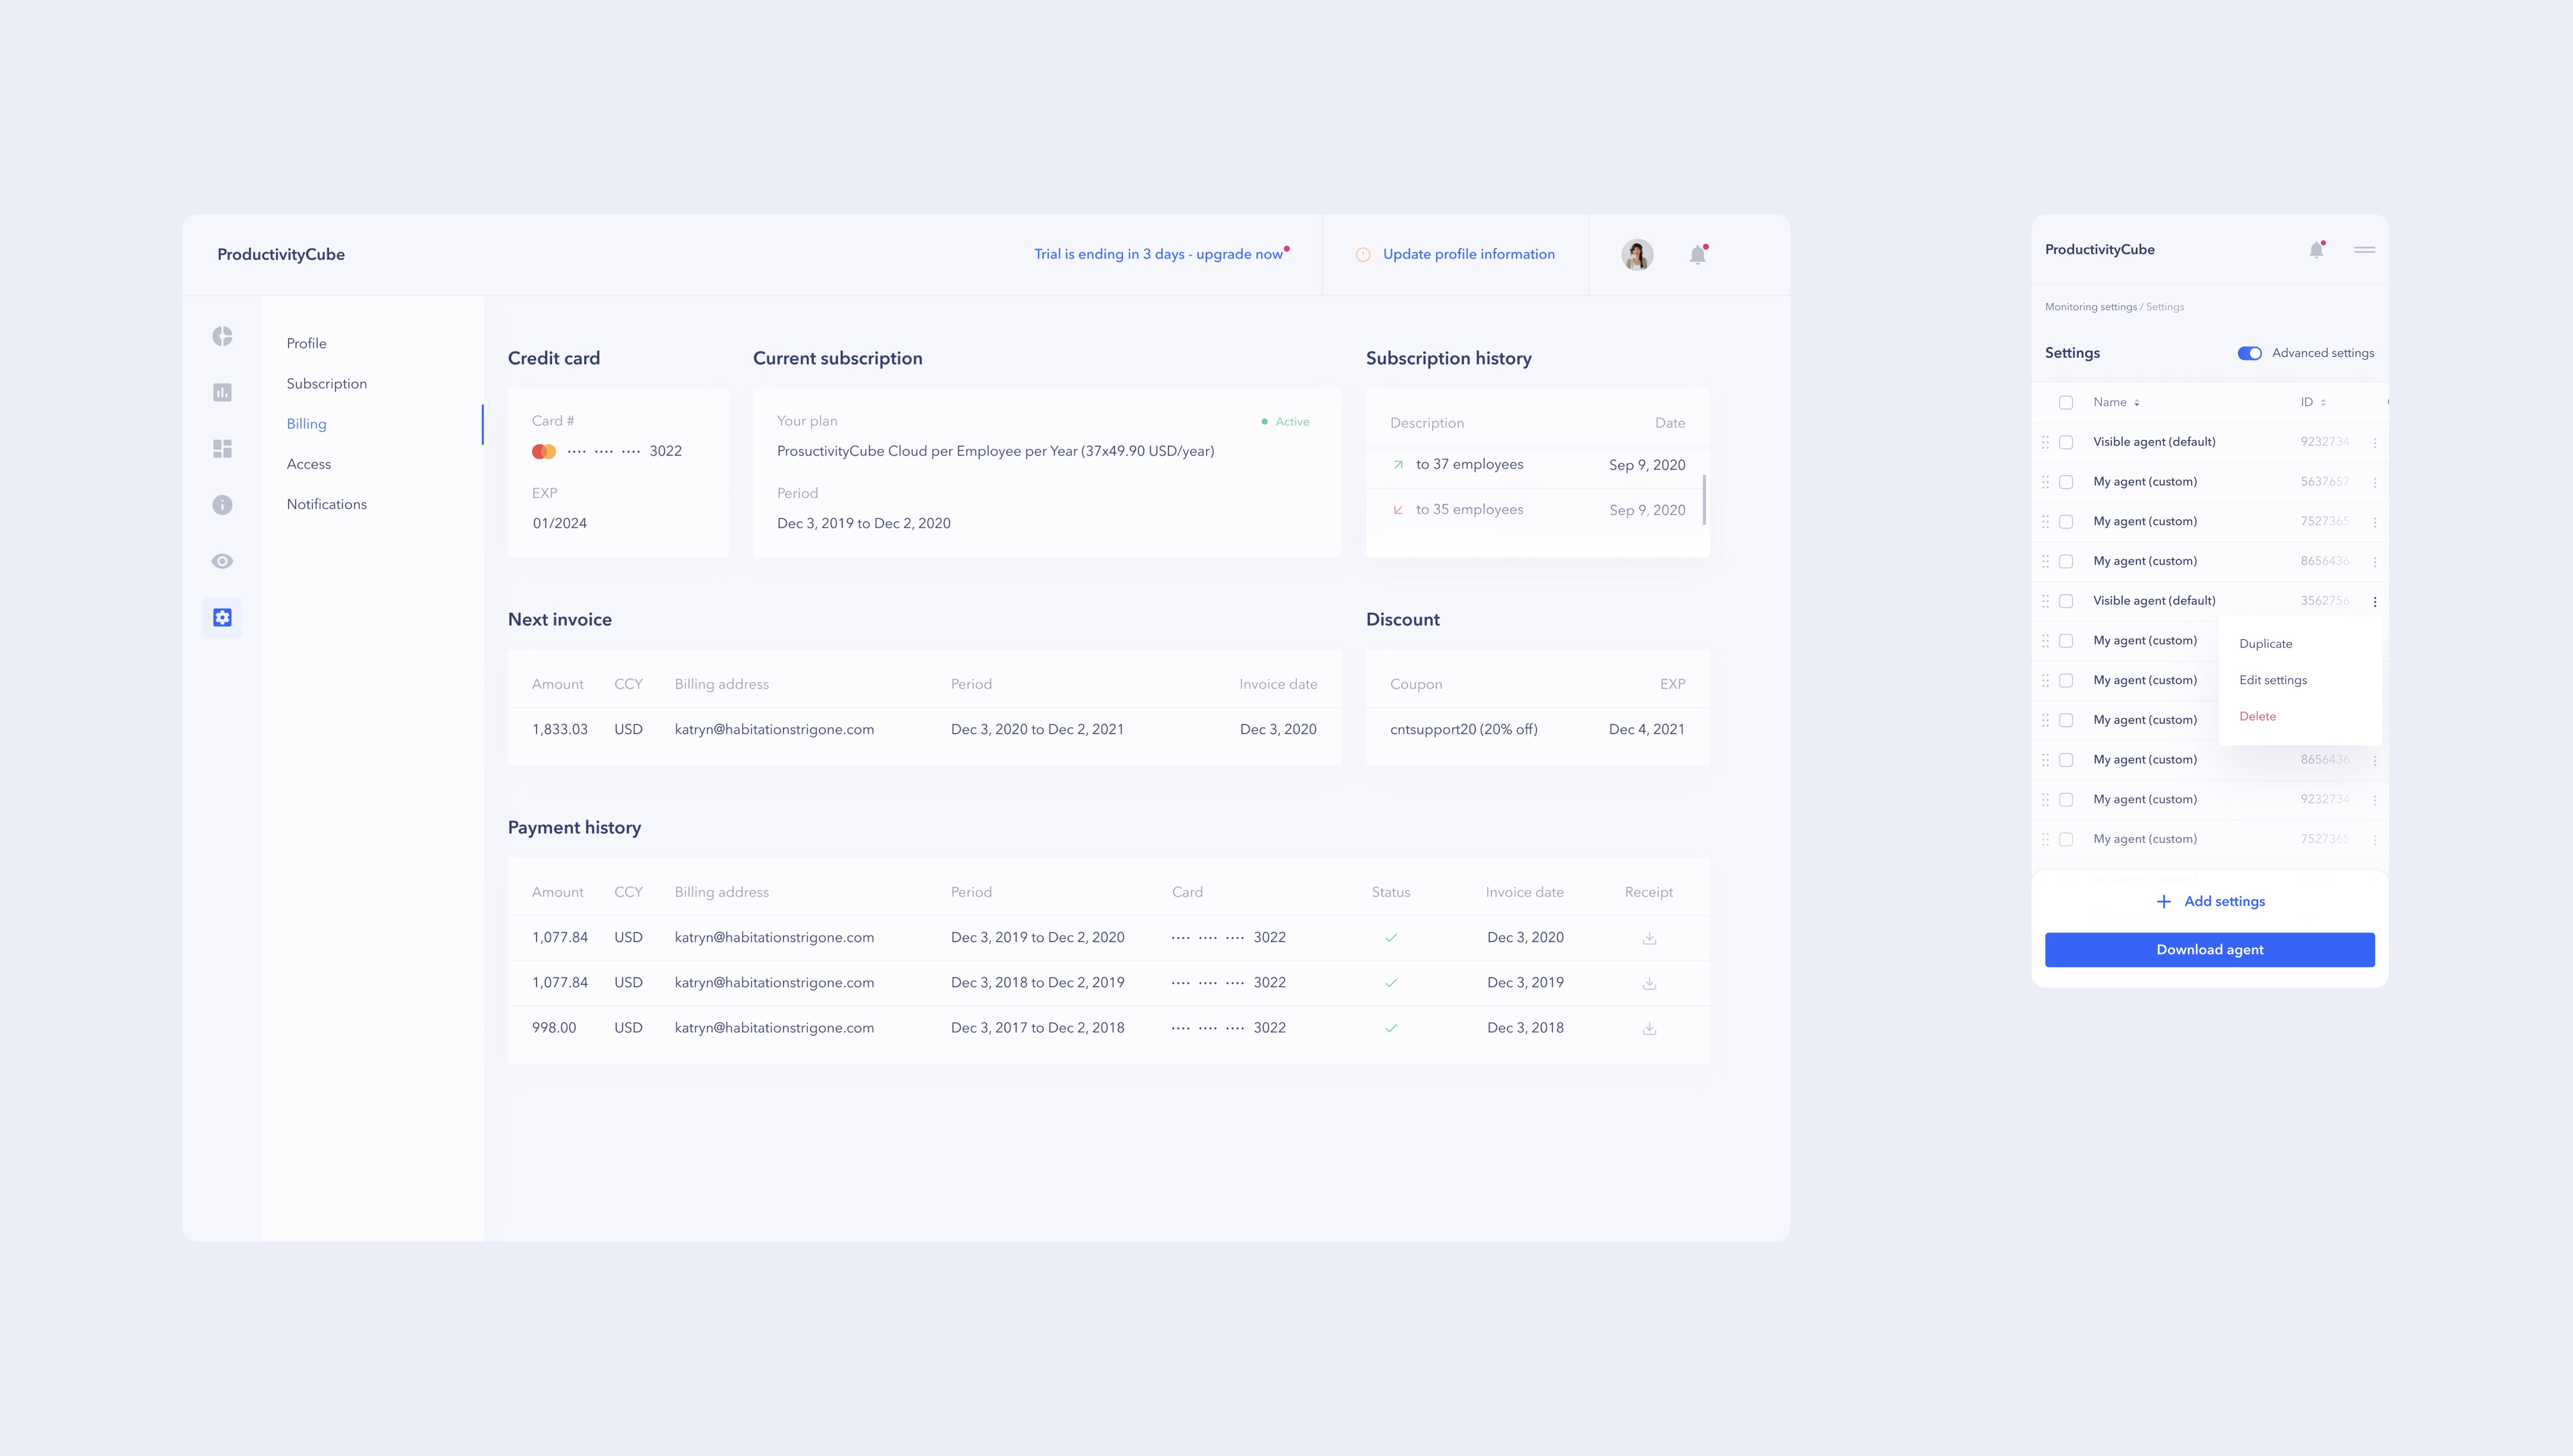Click Trial is ending upgrade now link
The height and width of the screenshot is (1456, 2573).
(1158, 254)
